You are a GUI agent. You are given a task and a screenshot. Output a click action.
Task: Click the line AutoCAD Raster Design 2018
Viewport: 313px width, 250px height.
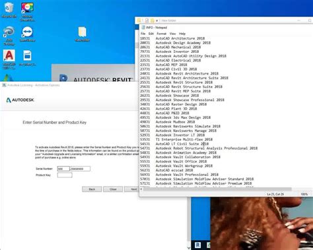173,104
